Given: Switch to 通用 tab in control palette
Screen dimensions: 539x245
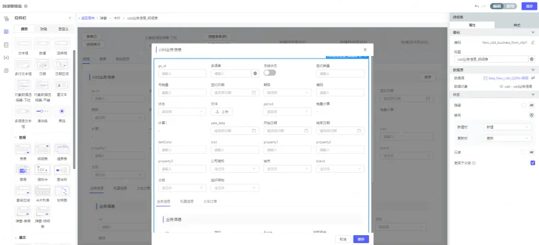Looking at the screenshot, I should tap(24, 29).
